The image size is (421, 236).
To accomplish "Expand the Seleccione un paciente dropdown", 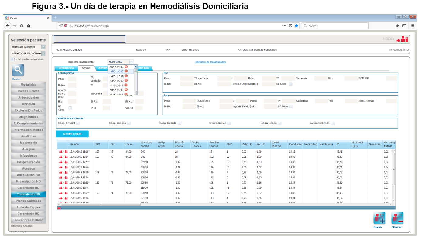I will pyautogui.click(x=43, y=53).
